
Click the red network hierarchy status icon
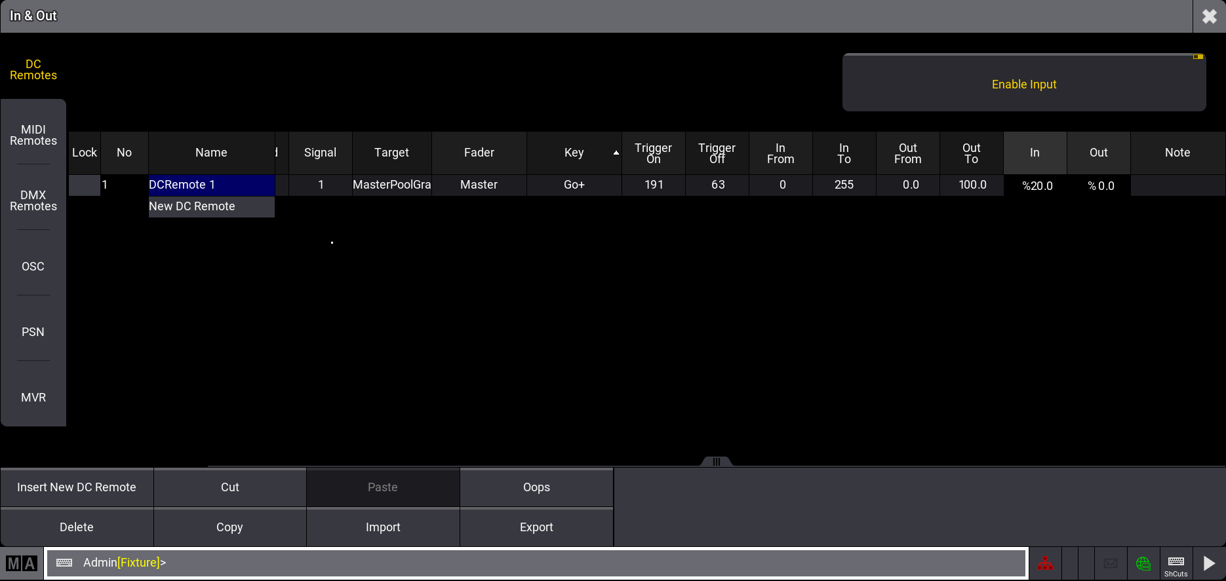(1044, 563)
